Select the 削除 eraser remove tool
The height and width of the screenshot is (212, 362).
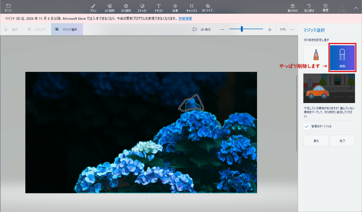pos(342,57)
